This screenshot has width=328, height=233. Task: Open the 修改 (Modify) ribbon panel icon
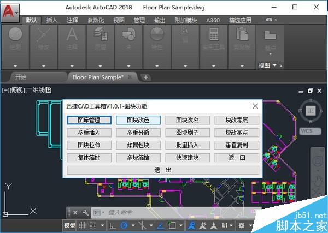point(43,34)
